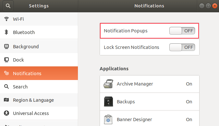Viewport: 219px width, 126px height.
Task: Click the Notifications bubble icon
Action: [x=6, y=73]
